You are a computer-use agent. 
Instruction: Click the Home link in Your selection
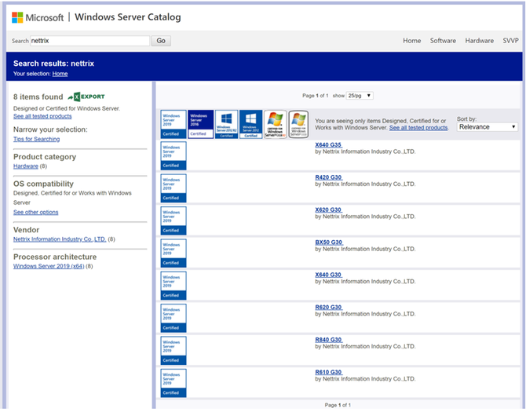pyautogui.click(x=60, y=74)
